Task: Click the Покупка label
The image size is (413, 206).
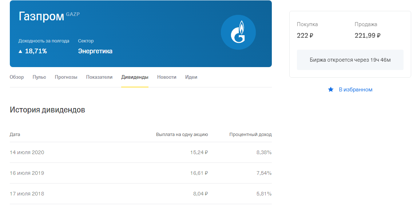Action: coord(307,24)
